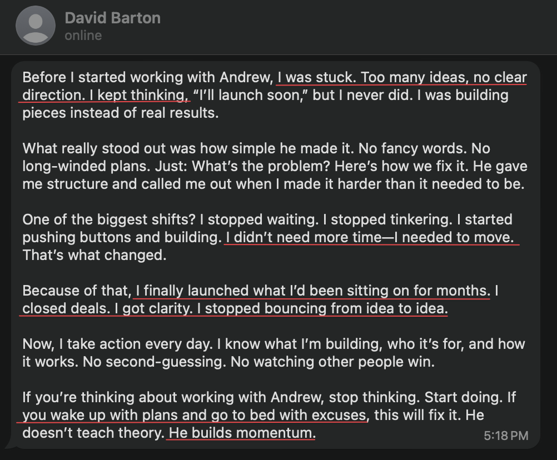Click the chat header bar area

(x=278, y=25)
